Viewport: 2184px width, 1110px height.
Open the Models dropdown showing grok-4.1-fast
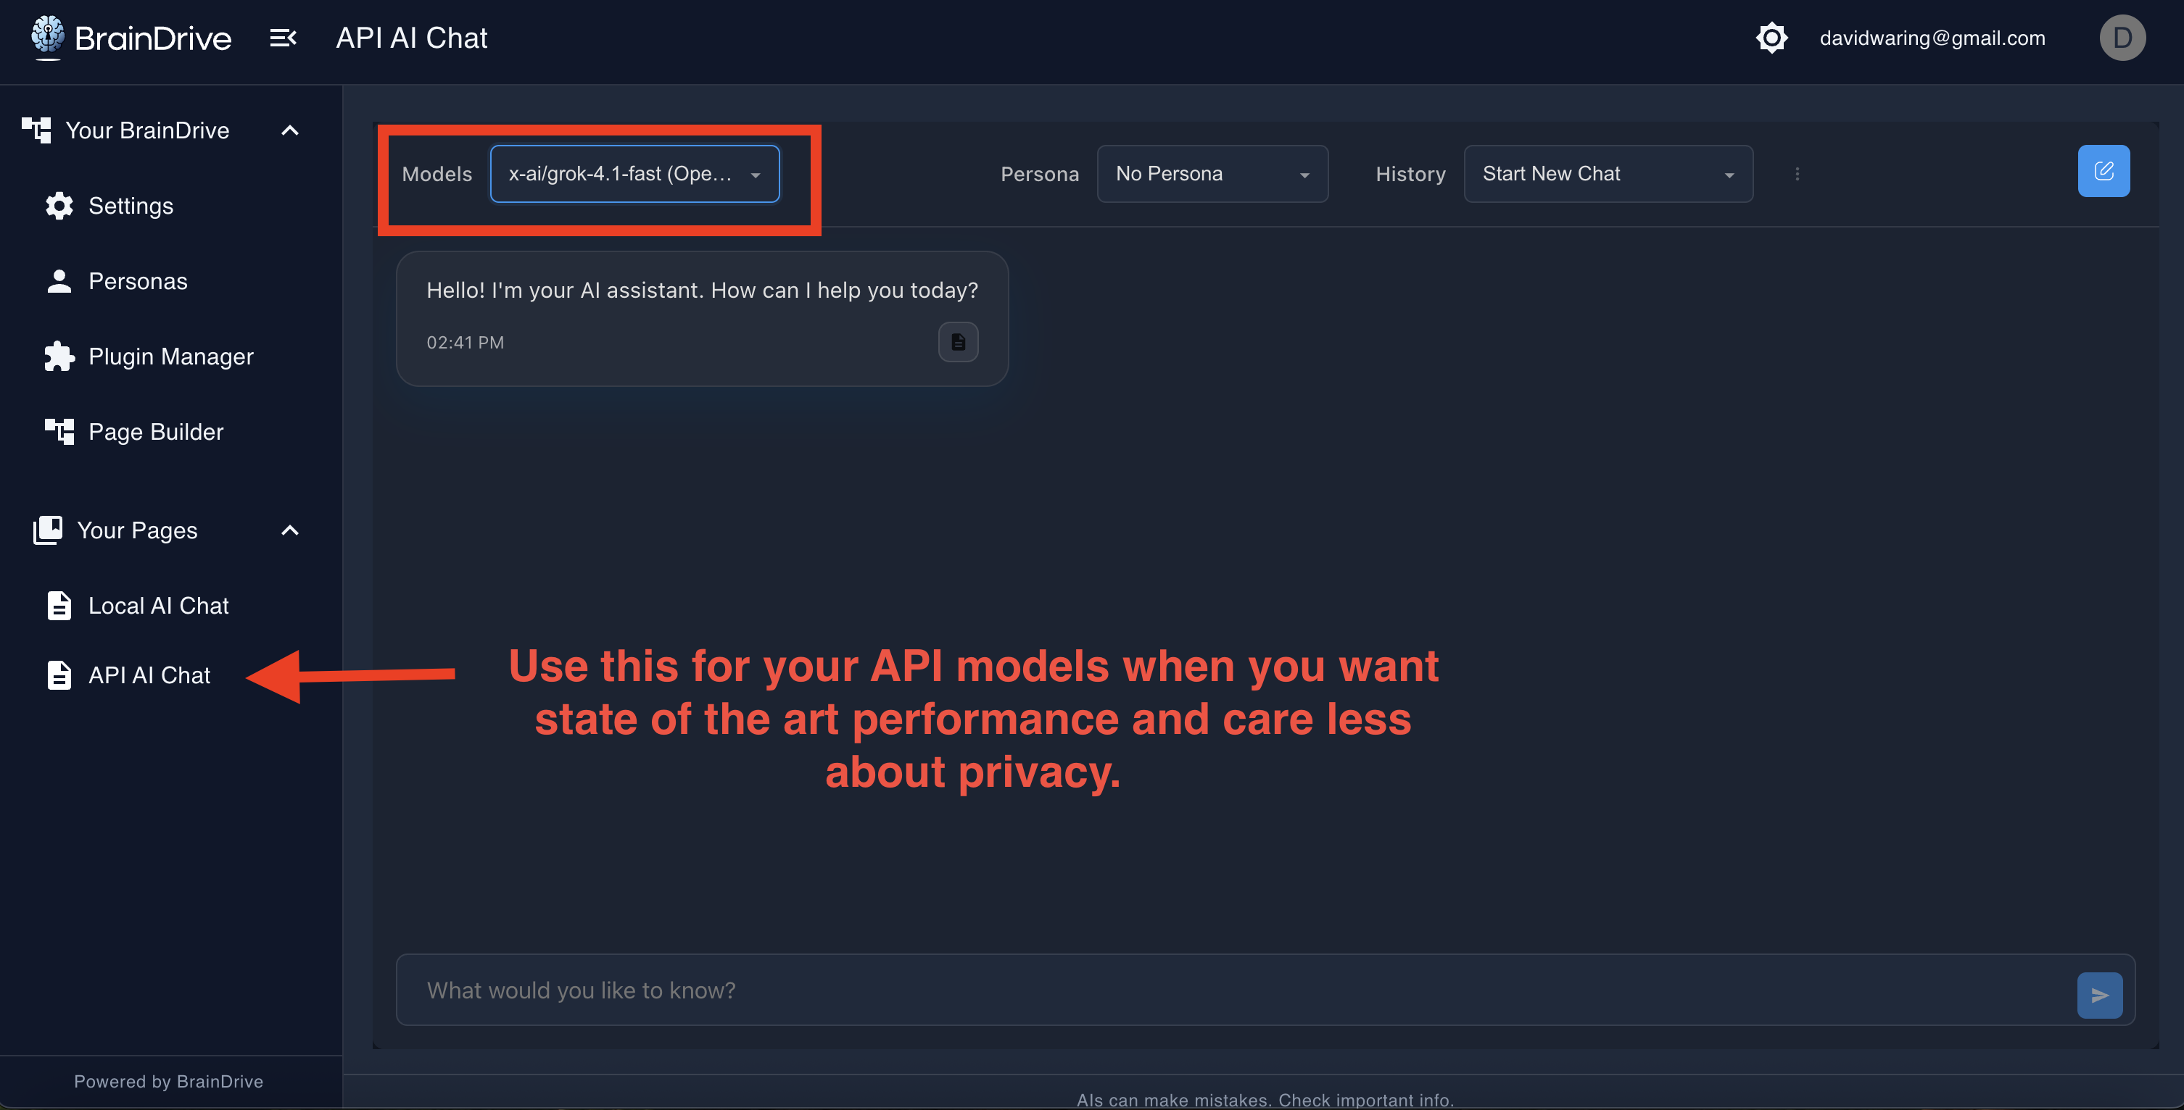point(634,174)
